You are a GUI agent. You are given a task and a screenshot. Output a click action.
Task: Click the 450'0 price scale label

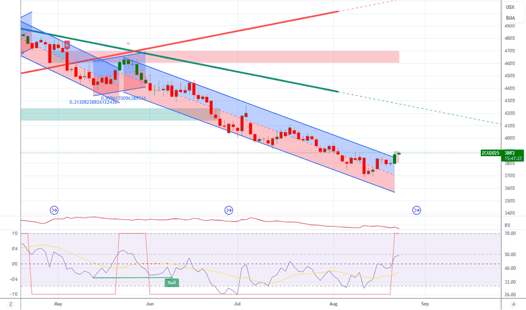pos(510,76)
